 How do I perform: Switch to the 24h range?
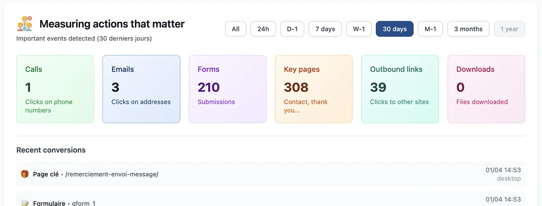click(263, 29)
